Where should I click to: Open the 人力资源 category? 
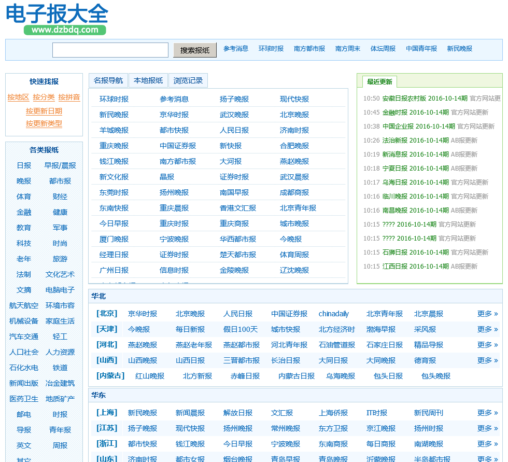click(60, 352)
